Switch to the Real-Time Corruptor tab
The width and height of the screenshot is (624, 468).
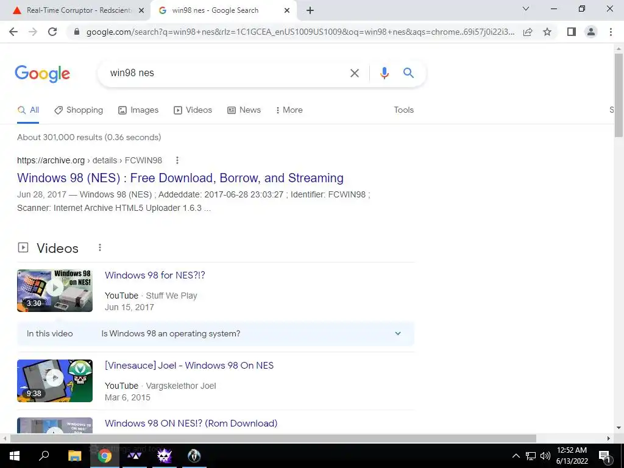click(x=76, y=10)
